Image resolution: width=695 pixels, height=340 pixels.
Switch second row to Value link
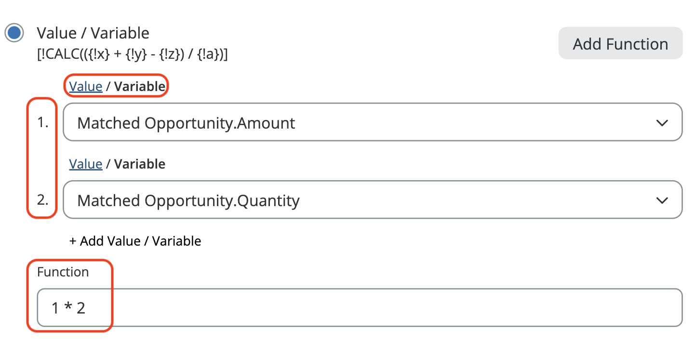86,164
